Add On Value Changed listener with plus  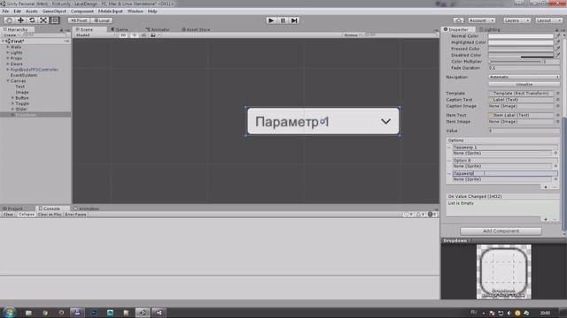click(x=546, y=219)
